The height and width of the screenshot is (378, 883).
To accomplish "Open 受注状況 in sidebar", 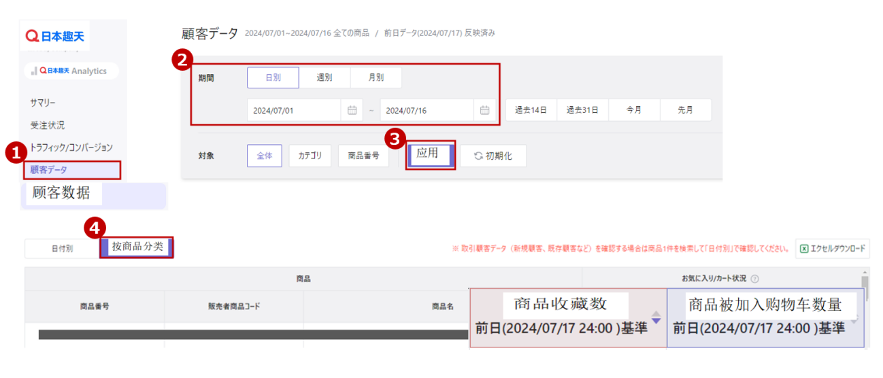I will [48, 125].
